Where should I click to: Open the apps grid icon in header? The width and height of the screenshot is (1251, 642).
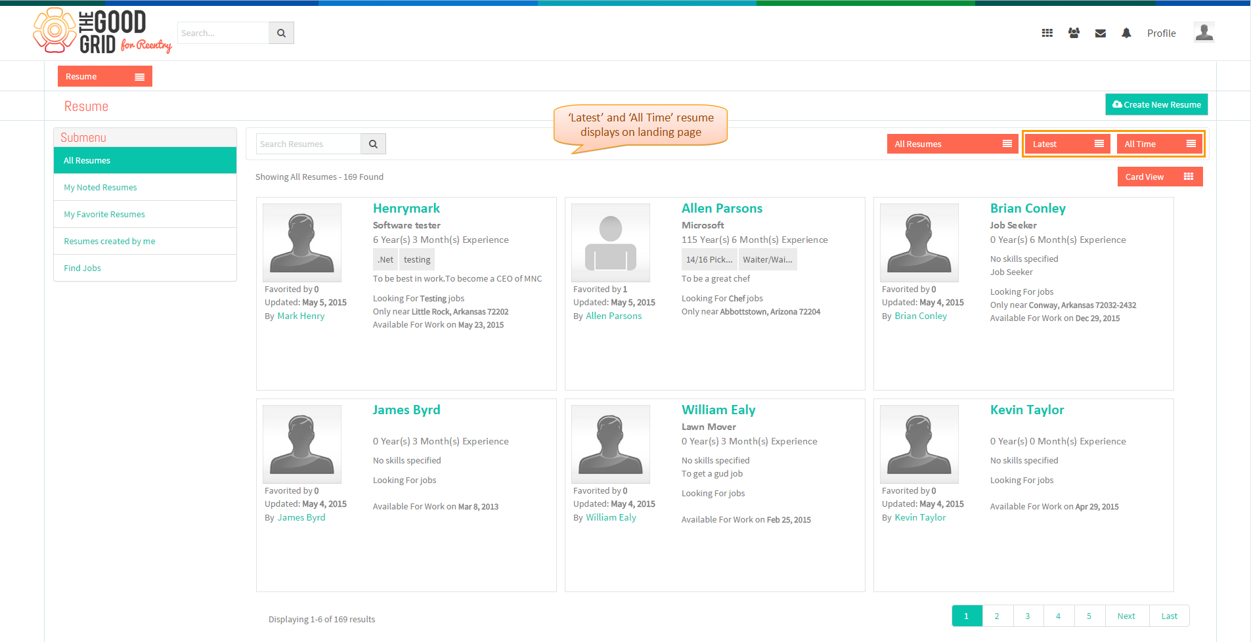tap(1047, 33)
